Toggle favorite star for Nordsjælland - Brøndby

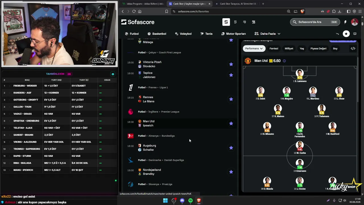pos(231,172)
